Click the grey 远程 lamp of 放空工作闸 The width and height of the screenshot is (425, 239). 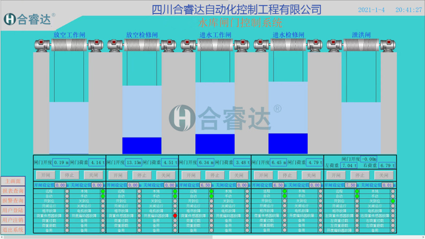(67, 191)
